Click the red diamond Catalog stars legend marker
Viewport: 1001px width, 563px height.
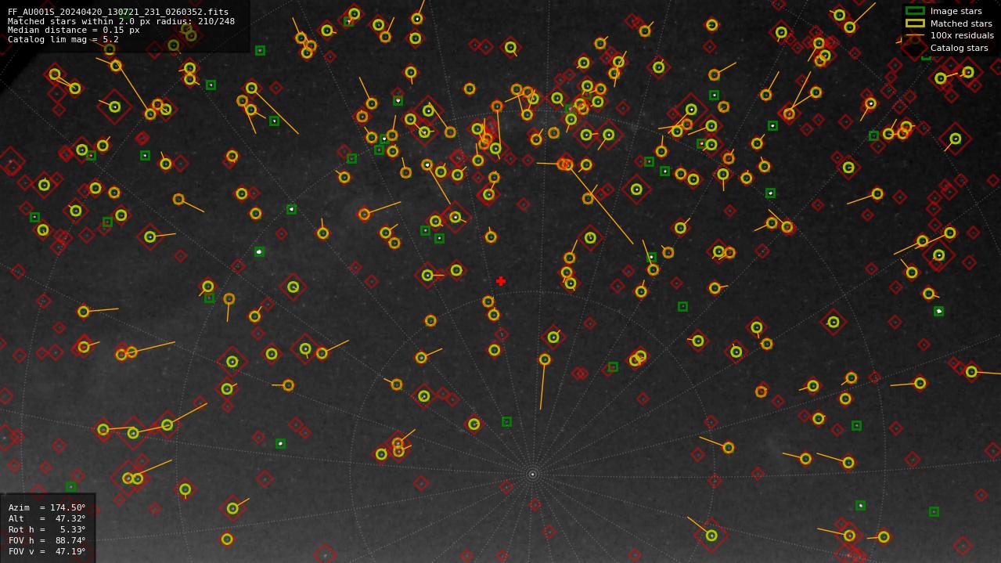[x=915, y=48]
